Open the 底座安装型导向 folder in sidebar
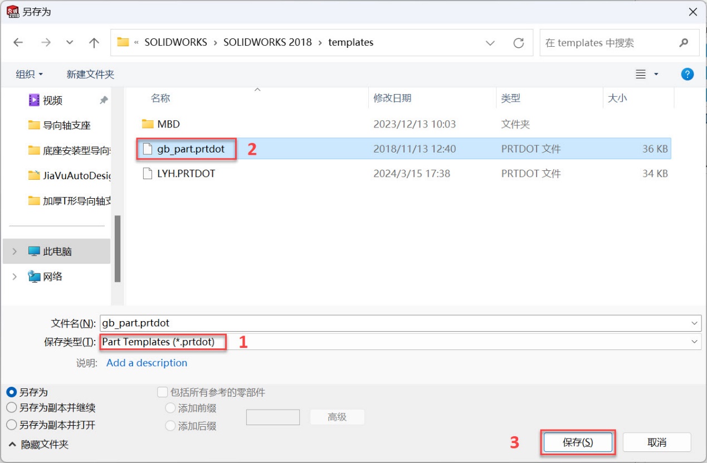 [70, 150]
